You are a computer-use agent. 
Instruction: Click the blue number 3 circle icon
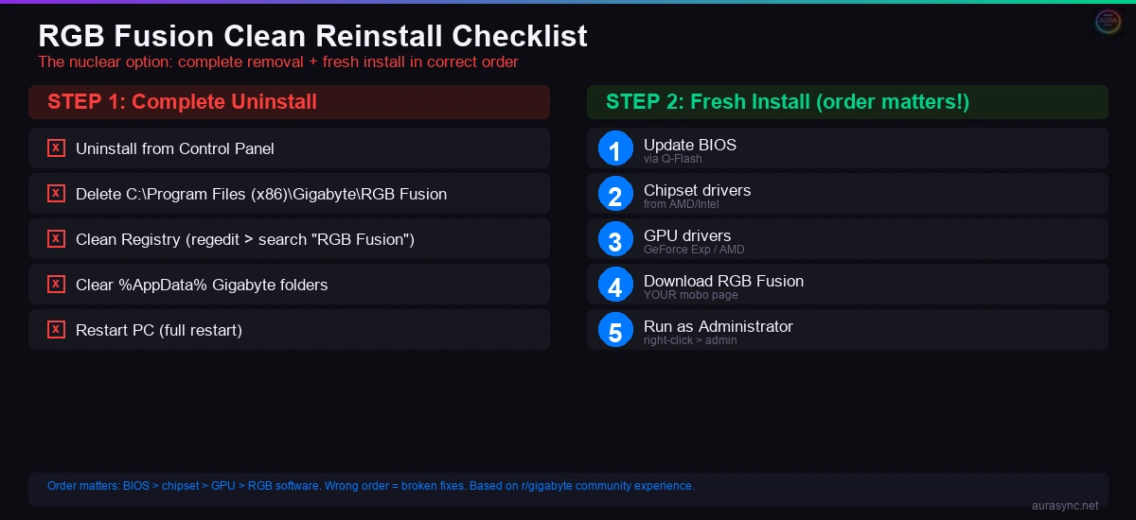[615, 239]
